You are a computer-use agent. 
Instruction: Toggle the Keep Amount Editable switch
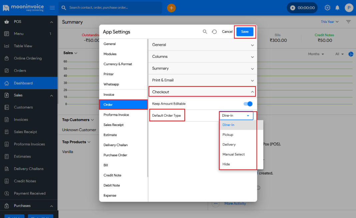tap(248, 104)
